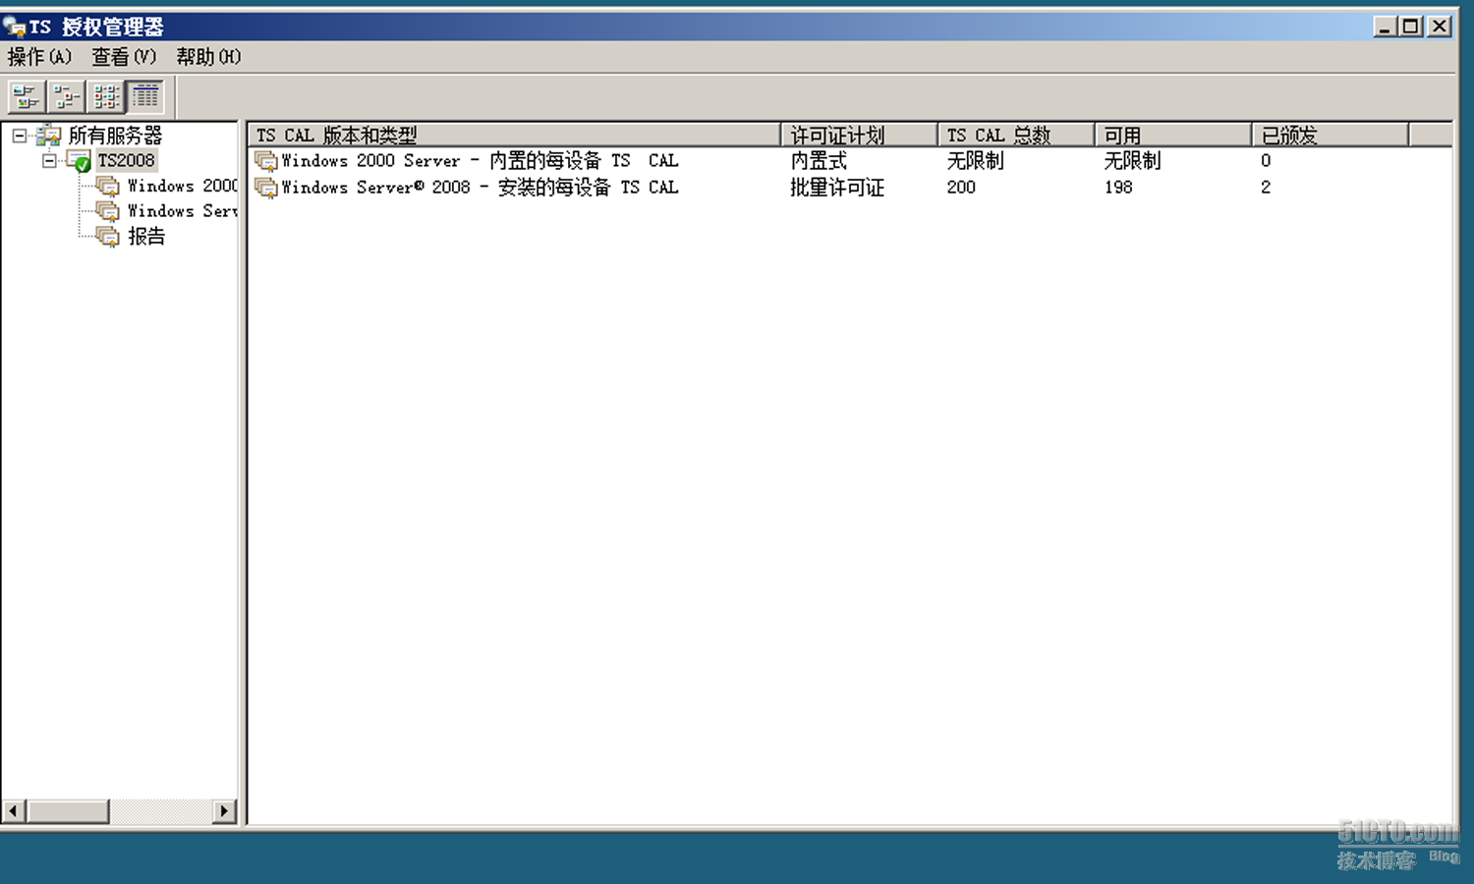Click the TS2008 activated server icon
This screenshot has width=1474, height=884.
pos(80,161)
